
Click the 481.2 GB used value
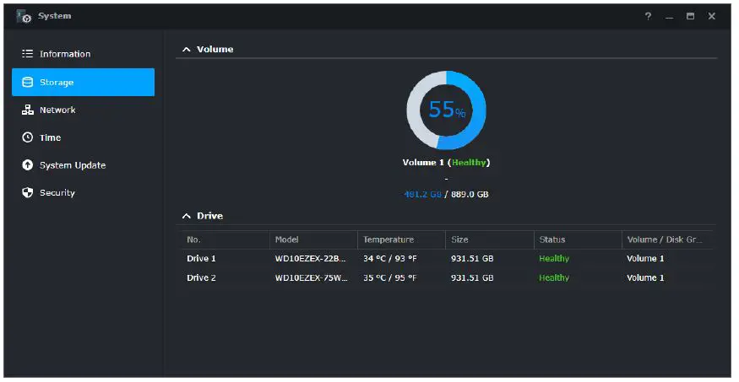[x=423, y=194]
